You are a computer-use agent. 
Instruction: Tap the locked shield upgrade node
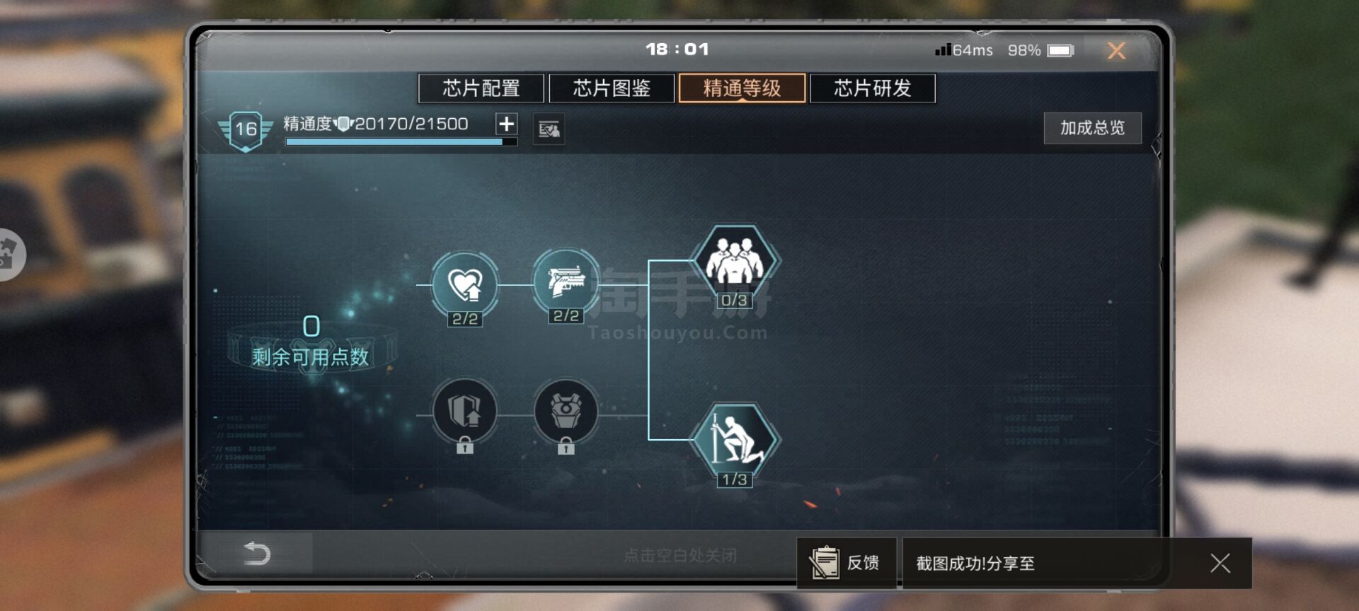coord(464,412)
